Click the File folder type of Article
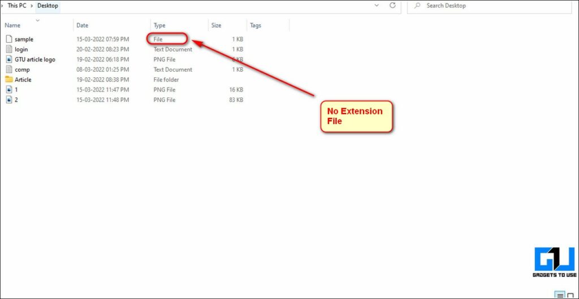The height and width of the screenshot is (299, 579). [166, 80]
